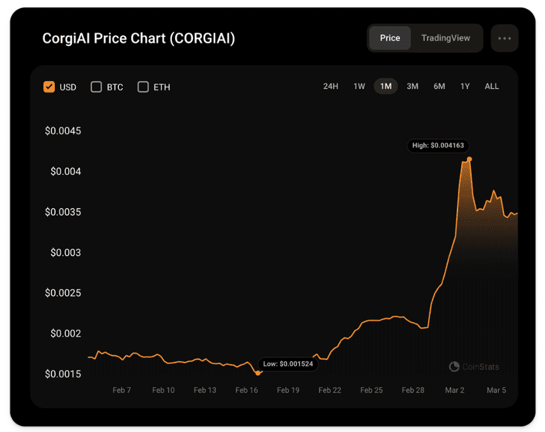Screen dimensions: 545x432
Task: Open the three-dot more options menu
Action: 504,38
